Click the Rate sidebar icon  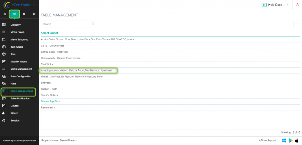click(4, 84)
